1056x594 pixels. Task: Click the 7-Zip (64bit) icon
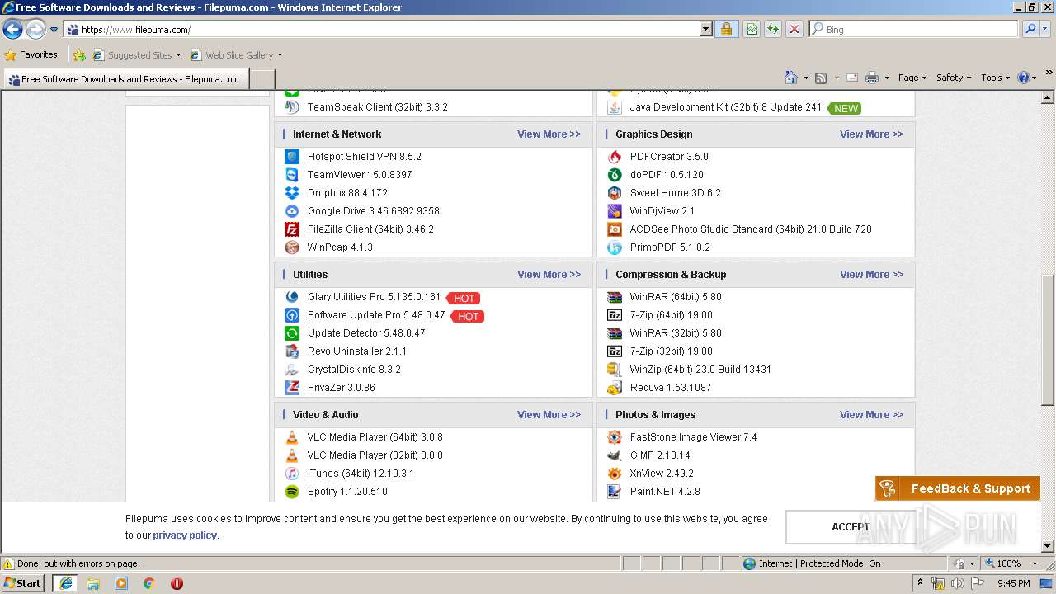(x=615, y=315)
